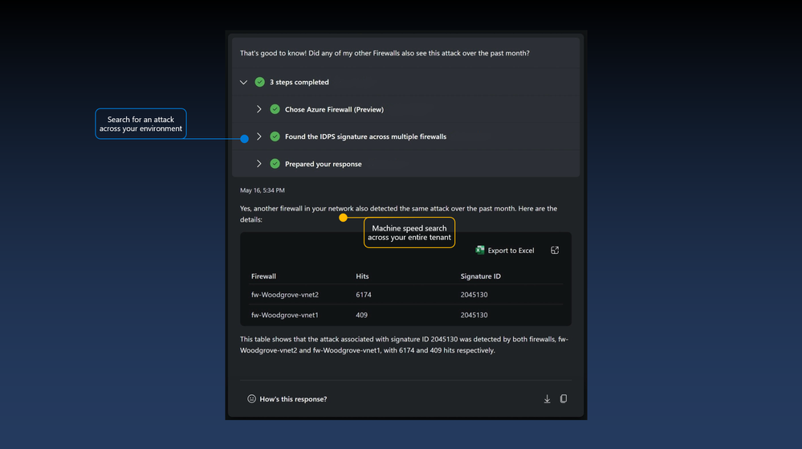Select the Firewall column header
Viewport: 802px width, 449px height.
tap(263, 276)
